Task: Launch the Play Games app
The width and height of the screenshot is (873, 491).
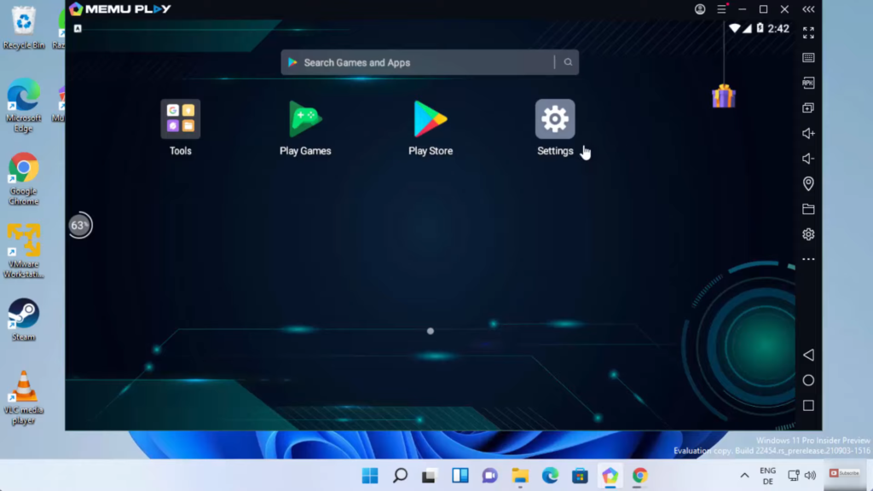Action: [x=305, y=119]
